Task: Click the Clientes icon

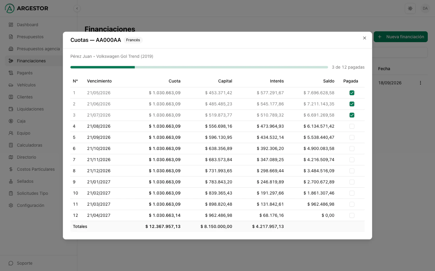Action: coord(11,97)
